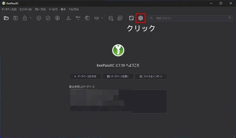
Task: Click the Delete Entry trash icon
Action: tap(57, 18)
